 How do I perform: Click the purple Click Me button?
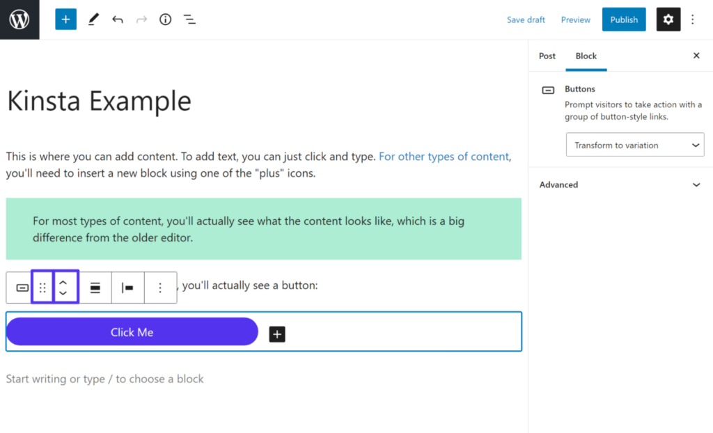[132, 331]
